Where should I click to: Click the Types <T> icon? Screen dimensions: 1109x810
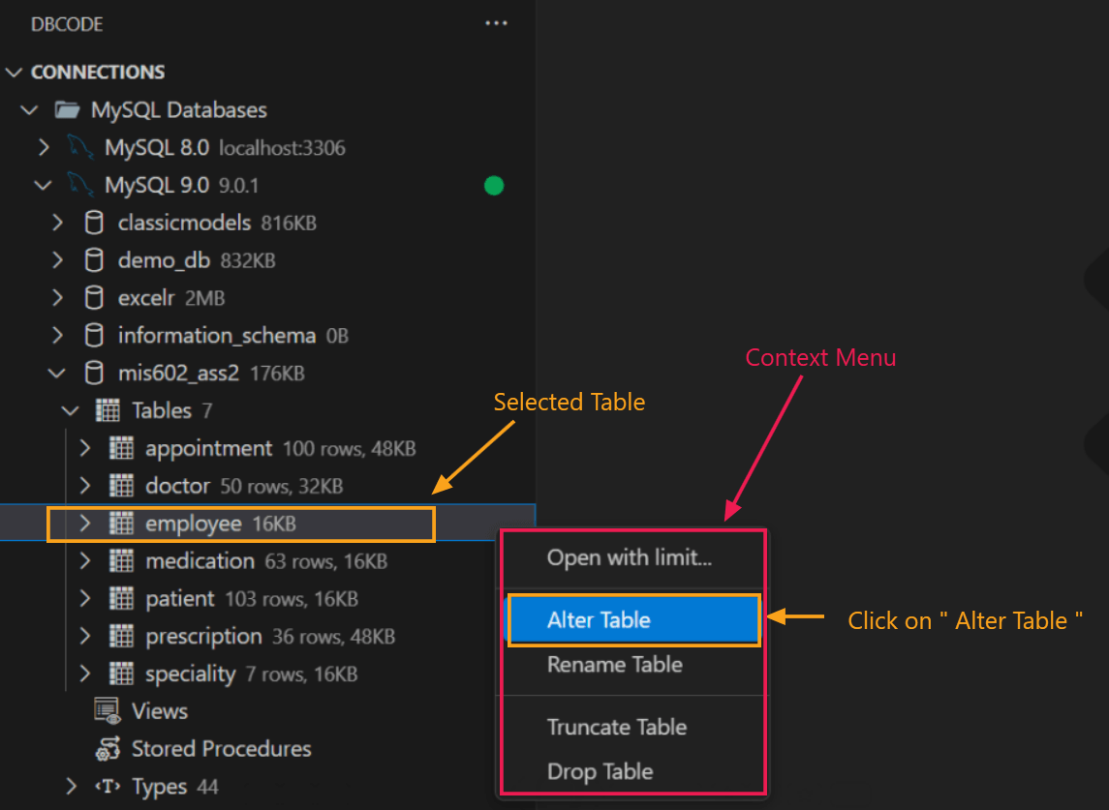[x=107, y=786]
